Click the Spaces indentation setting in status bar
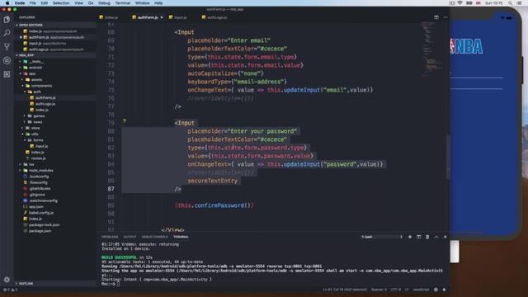This screenshot has height=297, width=528. [379, 290]
